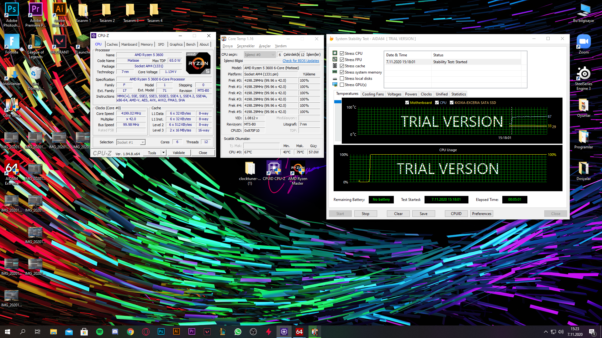Open League of Legends desktop icon
The height and width of the screenshot is (338, 602).
(x=35, y=46)
